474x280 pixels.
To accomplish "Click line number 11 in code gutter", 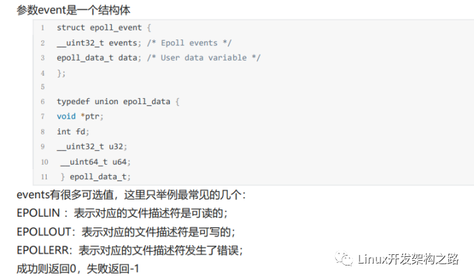I will [x=45, y=177].
